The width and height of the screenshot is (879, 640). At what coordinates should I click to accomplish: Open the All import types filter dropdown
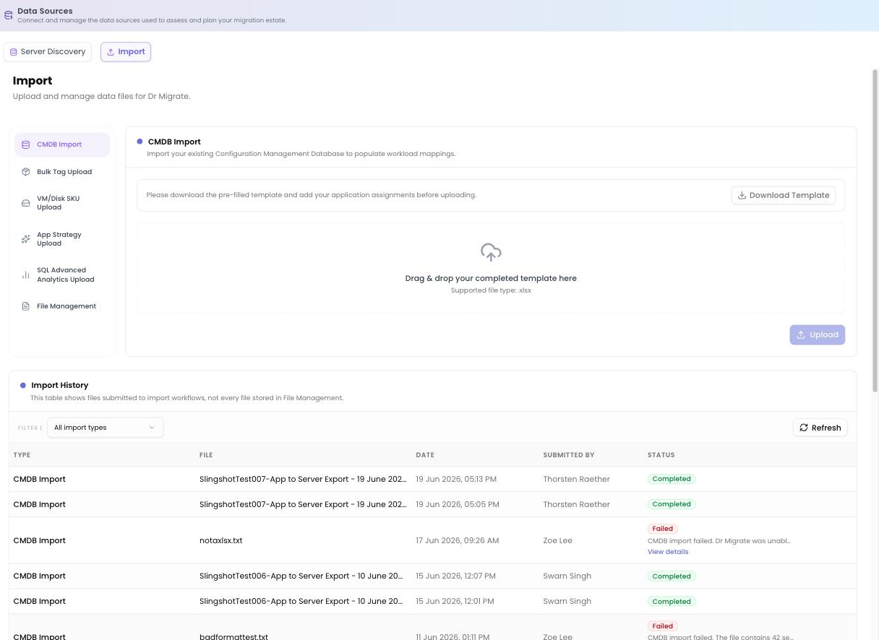tap(106, 428)
